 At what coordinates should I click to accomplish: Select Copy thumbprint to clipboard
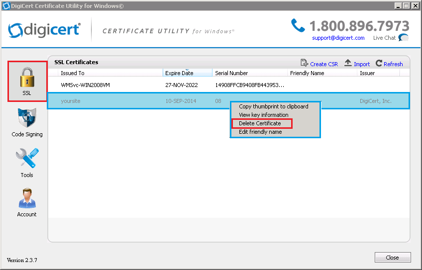273,106
